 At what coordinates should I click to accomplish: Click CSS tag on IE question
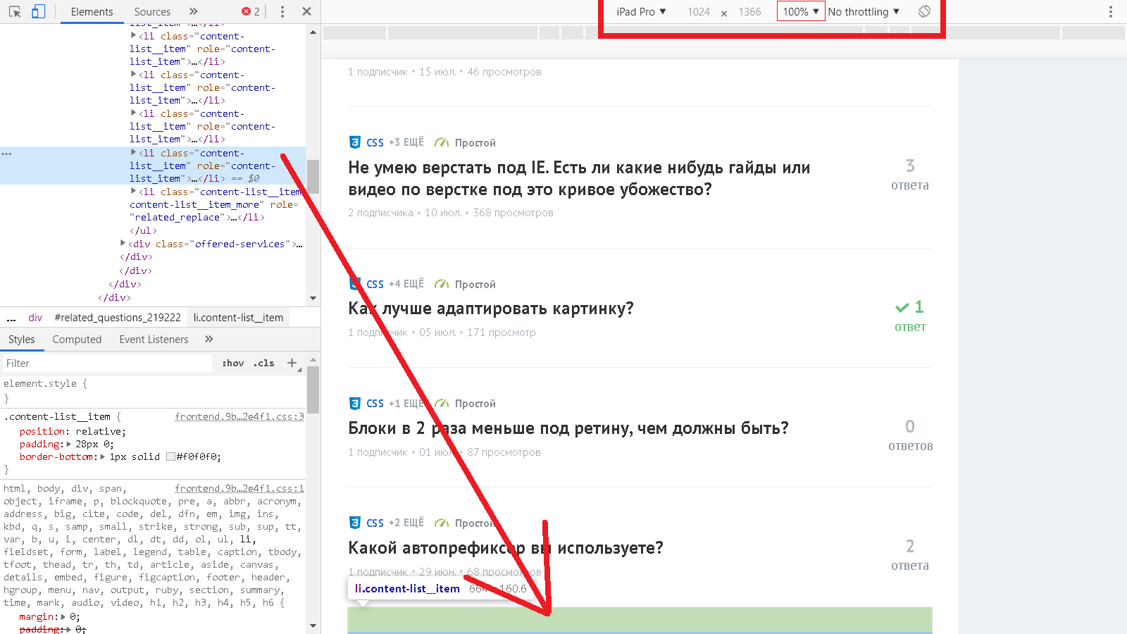(x=375, y=142)
